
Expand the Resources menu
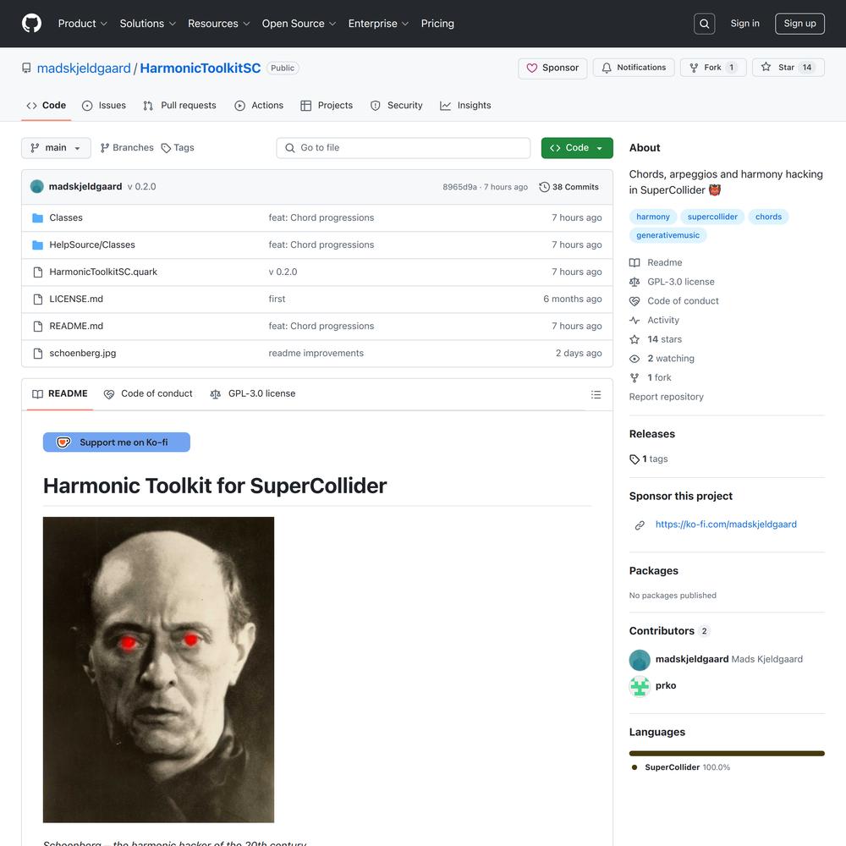click(x=218, y=24)
